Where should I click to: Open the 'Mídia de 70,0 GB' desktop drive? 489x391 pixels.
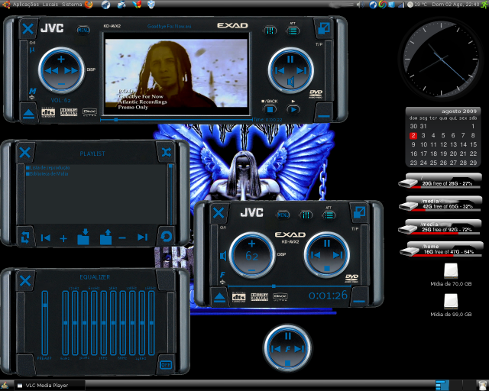coord(451,275)
